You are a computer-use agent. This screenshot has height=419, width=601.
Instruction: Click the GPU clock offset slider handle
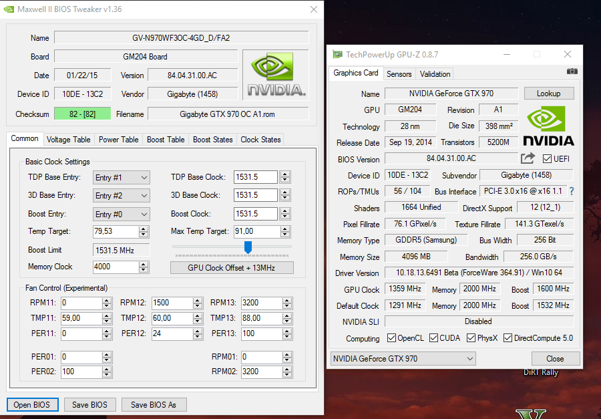click(248, 247)
